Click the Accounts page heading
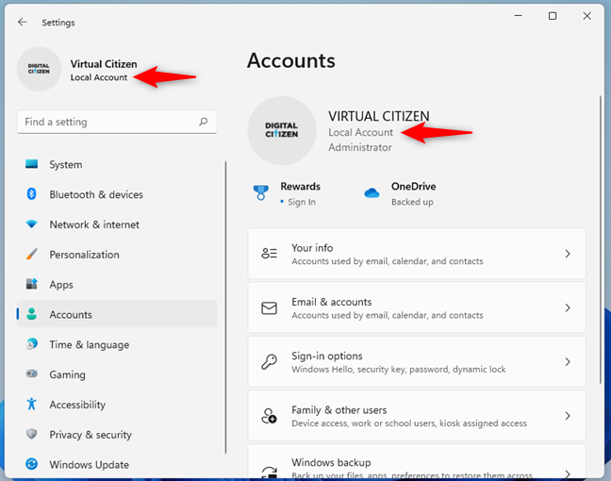 click(290, 60)
